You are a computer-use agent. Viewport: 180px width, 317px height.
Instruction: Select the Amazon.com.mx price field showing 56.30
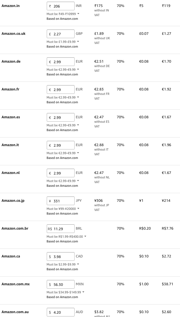(x=61, y=284)
